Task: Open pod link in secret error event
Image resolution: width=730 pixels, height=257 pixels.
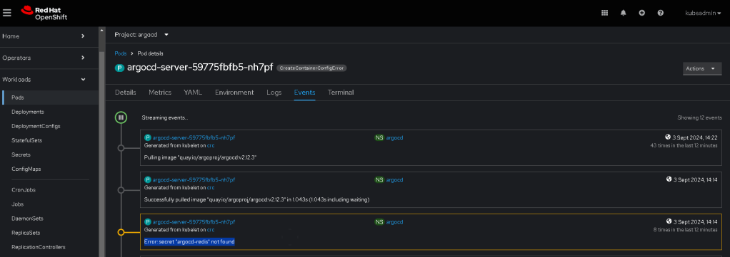Action: [x=194, y=221]
